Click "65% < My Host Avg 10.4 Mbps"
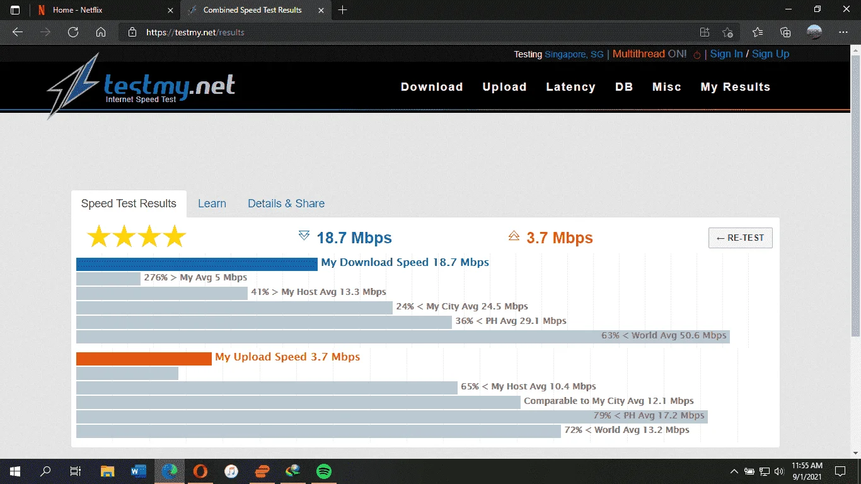Viewport: 861px width, 484px height. (528, 386)
